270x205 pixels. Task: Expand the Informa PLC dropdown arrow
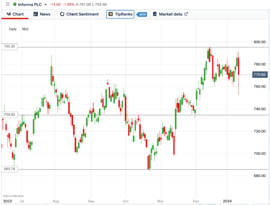(46, 5)
